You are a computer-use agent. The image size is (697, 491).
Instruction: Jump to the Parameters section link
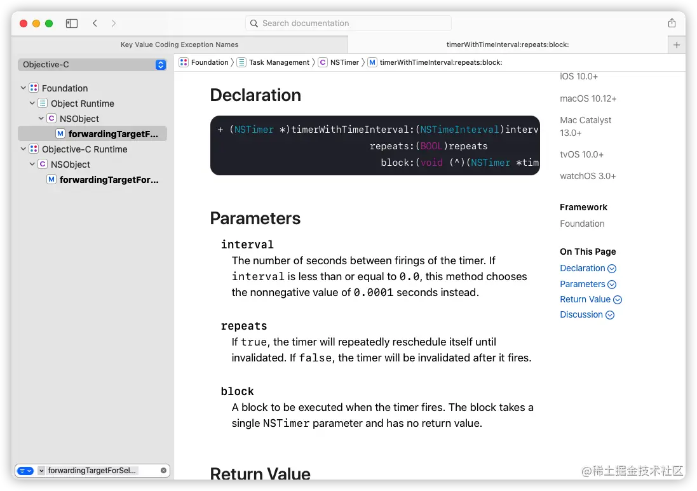582,284
